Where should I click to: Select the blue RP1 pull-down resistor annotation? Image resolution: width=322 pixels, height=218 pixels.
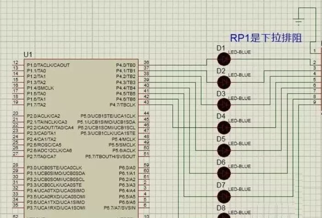268,38
